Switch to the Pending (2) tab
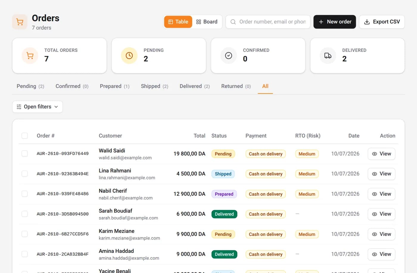 coord(30,86)
